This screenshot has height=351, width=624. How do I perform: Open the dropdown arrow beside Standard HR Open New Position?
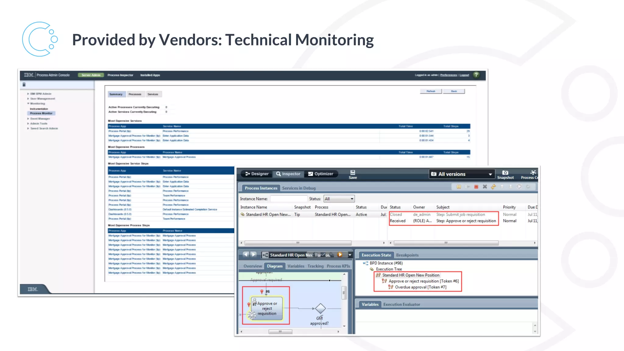coord(350,255)
